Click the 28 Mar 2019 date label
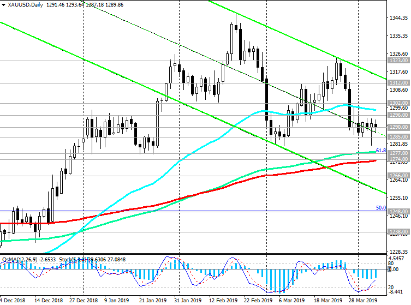The image size is (411, 305). tap(363, 300)
